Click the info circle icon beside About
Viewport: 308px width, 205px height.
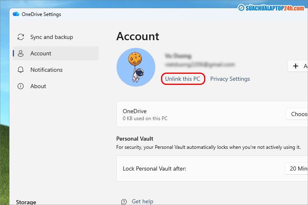[21, 87]
